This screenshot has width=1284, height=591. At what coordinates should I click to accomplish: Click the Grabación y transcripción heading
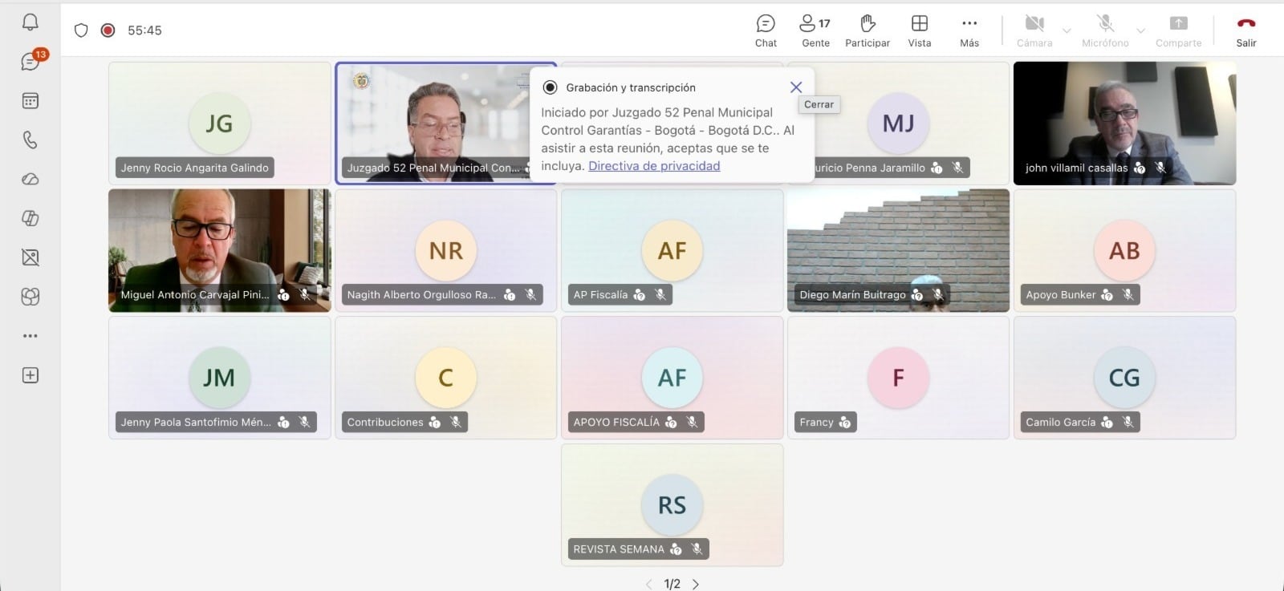tap(631, 87)
